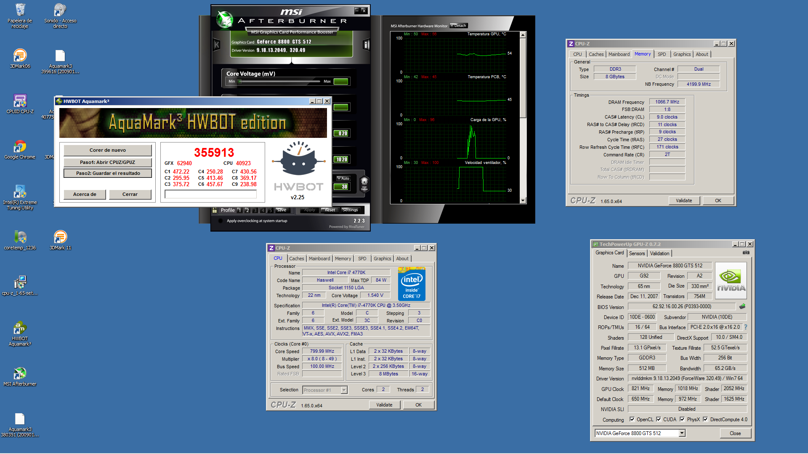
Task: Click the Hardware Monitor scrollbar down arrow
Action: [x=523, y=201]
